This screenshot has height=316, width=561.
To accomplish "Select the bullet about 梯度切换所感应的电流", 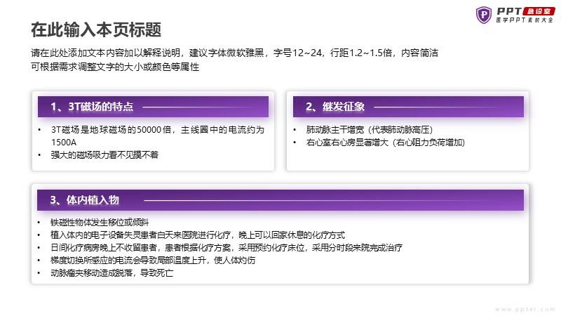I will point(153,260).
